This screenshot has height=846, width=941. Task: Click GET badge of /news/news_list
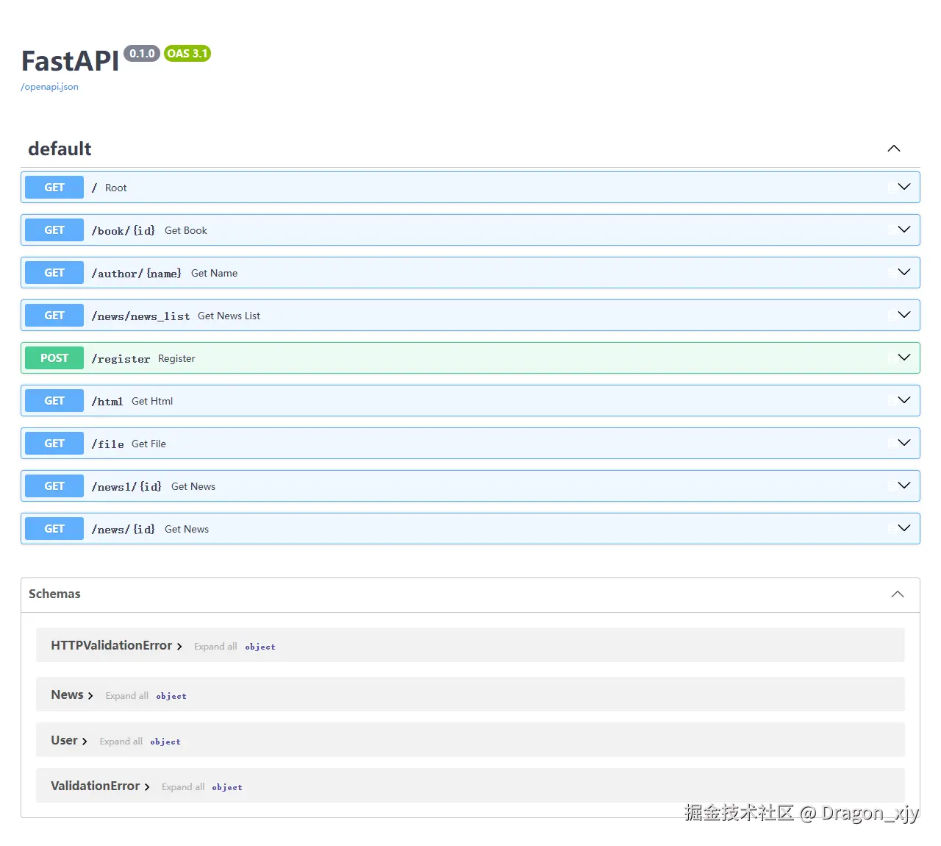click(54, 316)
